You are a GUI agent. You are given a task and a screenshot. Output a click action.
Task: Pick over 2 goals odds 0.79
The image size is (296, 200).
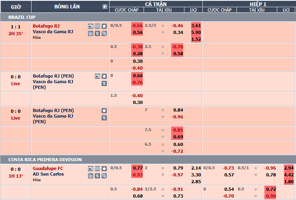(x=178, y=168)
